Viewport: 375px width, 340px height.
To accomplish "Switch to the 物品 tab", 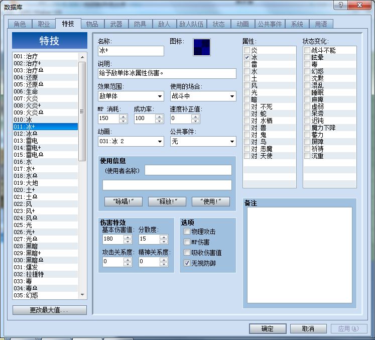I will click(92, 24).
